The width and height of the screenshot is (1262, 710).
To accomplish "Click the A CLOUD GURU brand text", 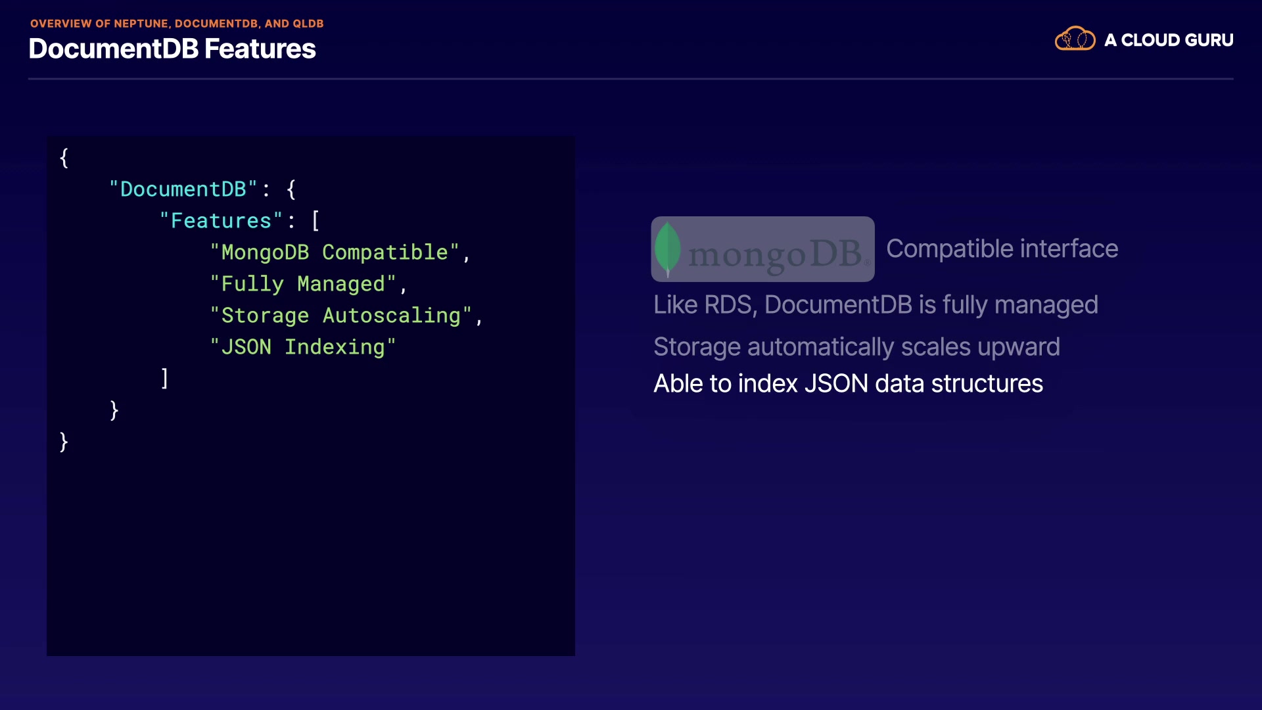I will (x=1168, y=40).
